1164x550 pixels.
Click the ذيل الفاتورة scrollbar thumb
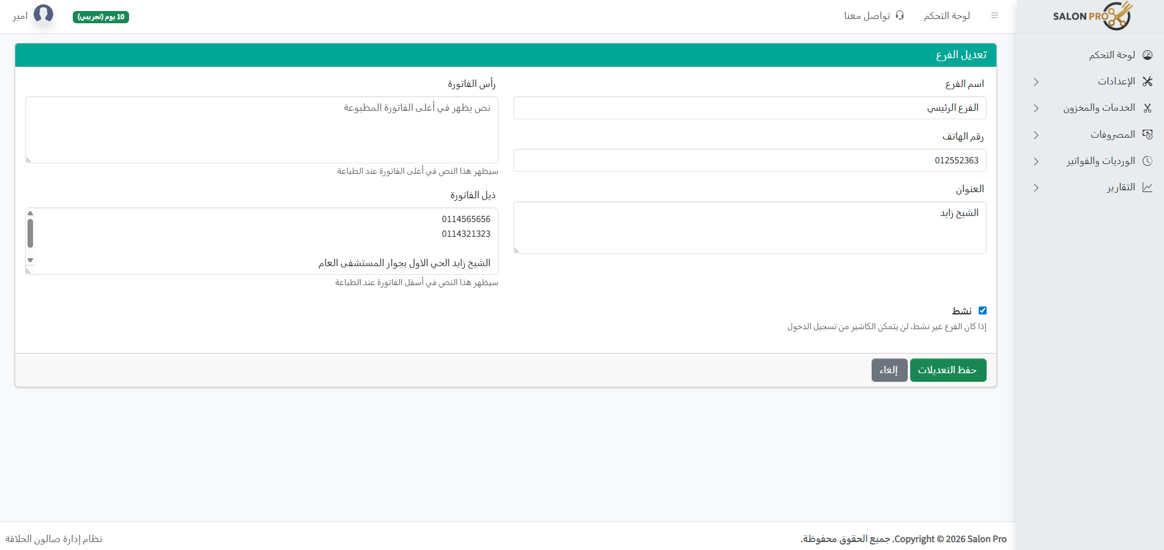click(x=30, y=233)
